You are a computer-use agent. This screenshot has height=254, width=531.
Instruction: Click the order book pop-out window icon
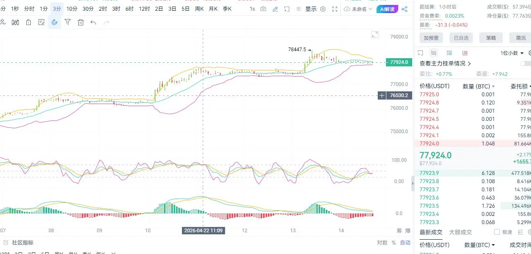[420, 53]
